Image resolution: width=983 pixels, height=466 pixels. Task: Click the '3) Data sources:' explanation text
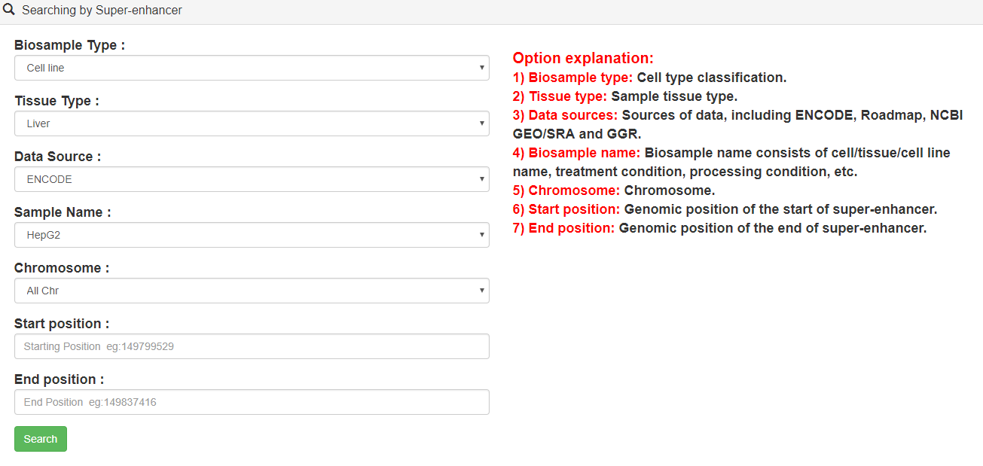click(566, 115)
